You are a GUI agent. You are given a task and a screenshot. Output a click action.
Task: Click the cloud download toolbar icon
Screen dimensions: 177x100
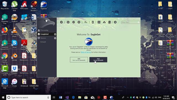(x=104, y=22)
